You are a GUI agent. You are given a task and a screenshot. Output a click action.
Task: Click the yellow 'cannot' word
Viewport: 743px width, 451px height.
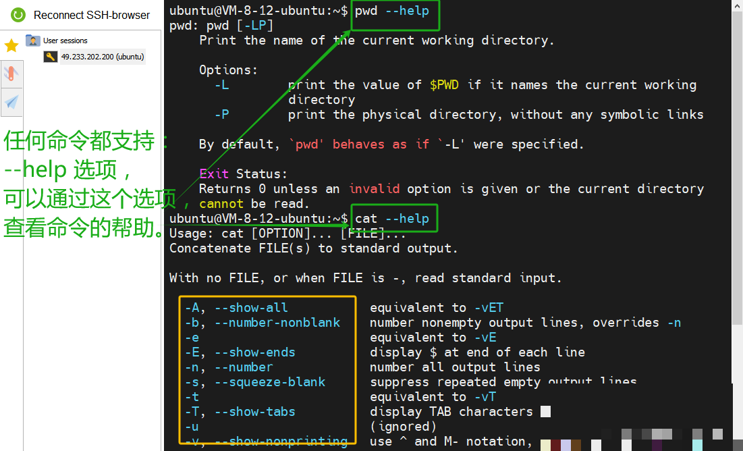coord(221,204)
